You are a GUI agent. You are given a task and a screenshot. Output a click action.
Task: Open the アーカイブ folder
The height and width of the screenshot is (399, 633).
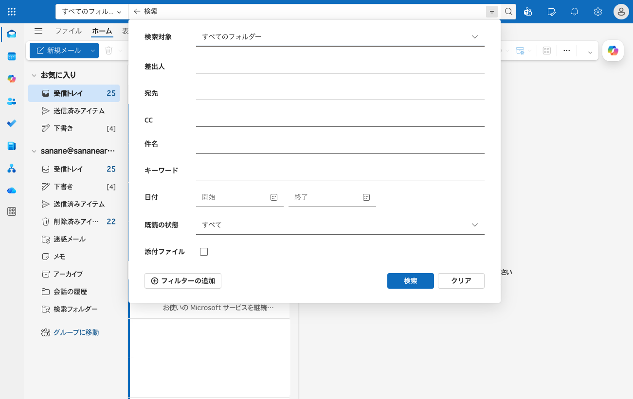pyautogui.click(x=74, y=274)
